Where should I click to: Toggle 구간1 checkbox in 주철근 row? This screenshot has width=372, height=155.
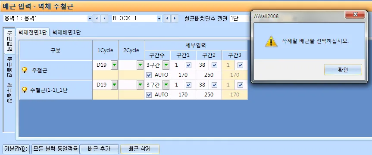pyautogui.click(x=189, y=65)
